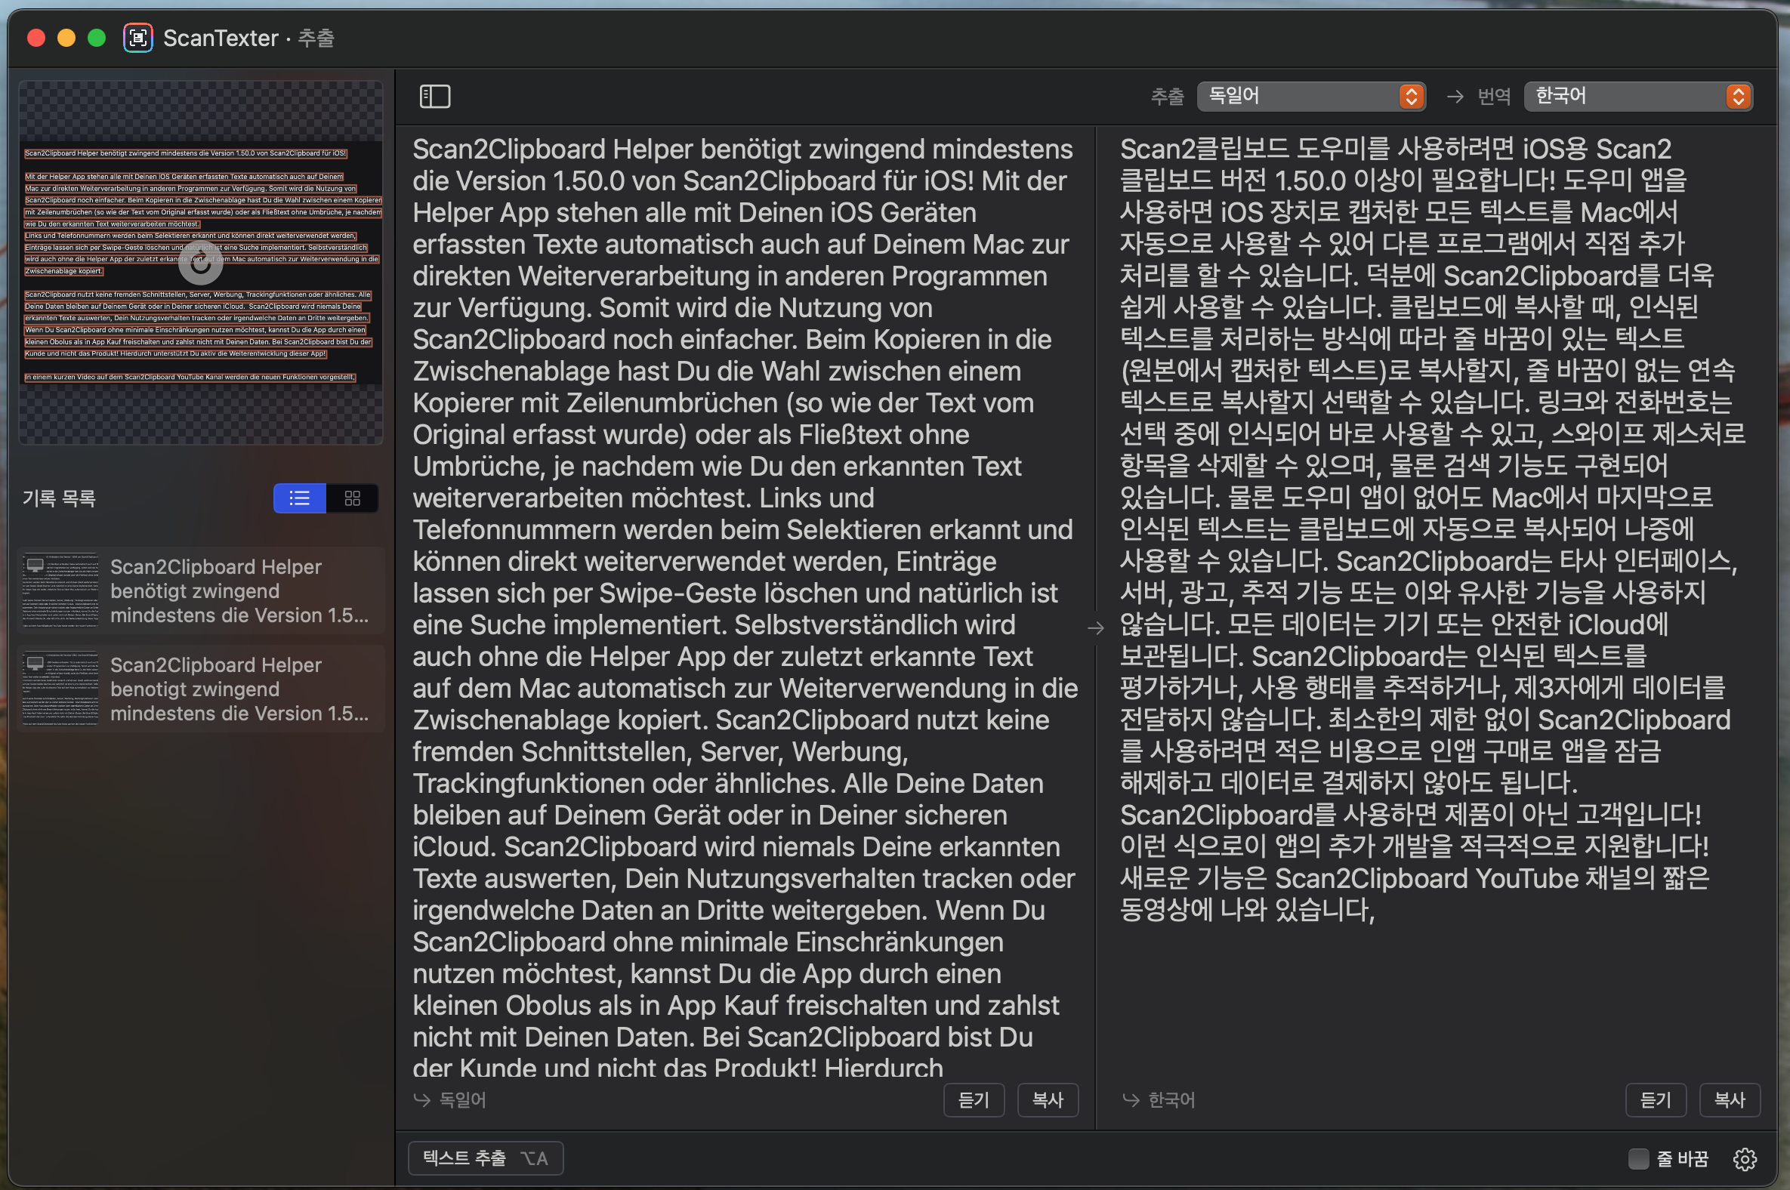
Task: Open the 한국어 translation language dropdown
Action: (1638, 97)
